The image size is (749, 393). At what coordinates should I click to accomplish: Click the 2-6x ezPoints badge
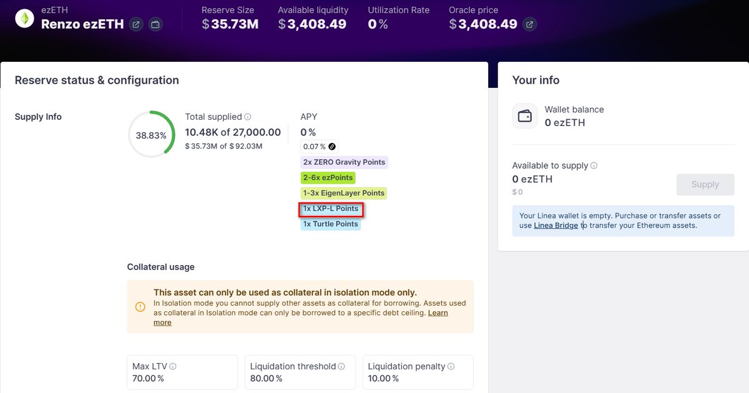point(328,178)
